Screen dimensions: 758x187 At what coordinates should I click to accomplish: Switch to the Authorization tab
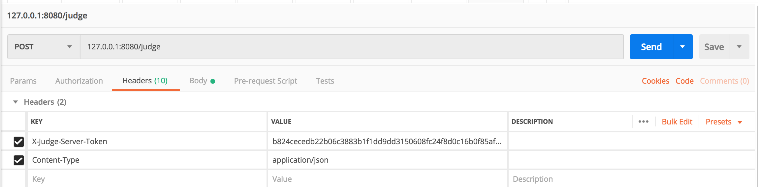[79, 81]
